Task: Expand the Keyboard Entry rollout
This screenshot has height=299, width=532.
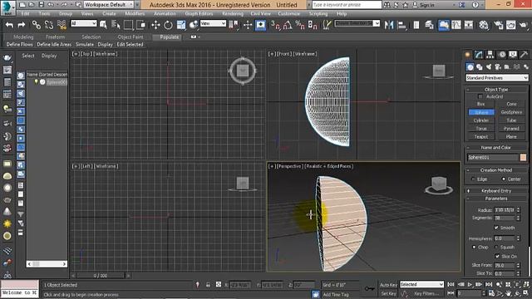Action: 496,190
